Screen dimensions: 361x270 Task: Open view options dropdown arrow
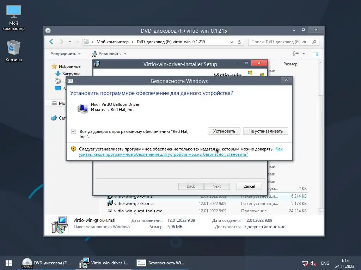(304, 54)
